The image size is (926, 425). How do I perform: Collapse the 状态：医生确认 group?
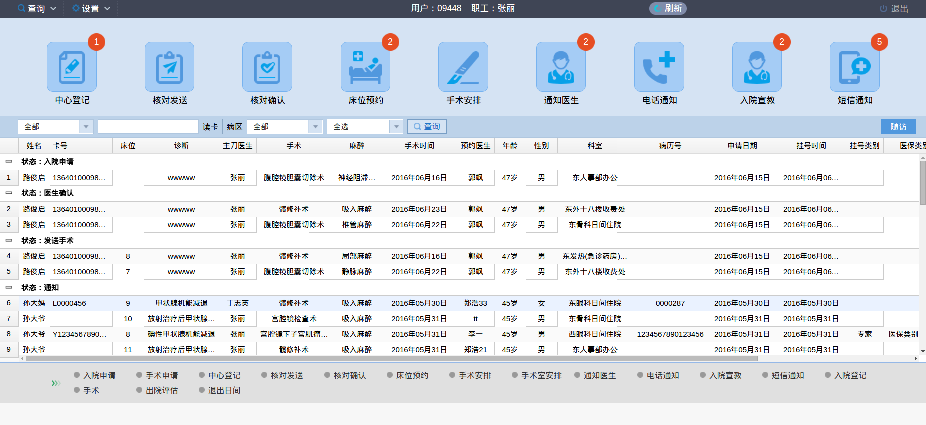click(9, 193)
